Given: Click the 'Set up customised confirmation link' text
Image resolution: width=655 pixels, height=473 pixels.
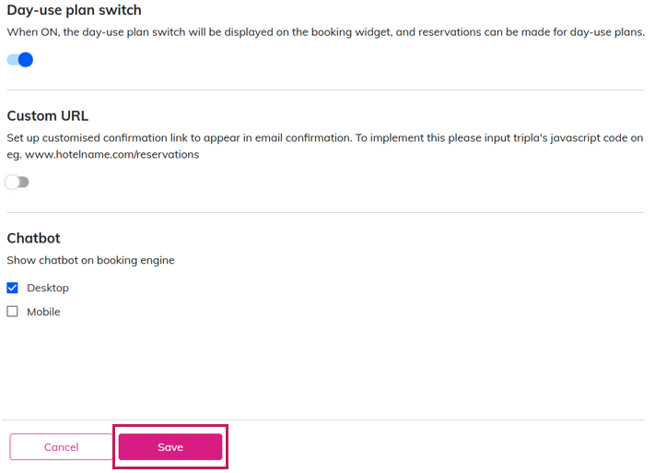Looking at the screenshot, I should click(111, 137).
